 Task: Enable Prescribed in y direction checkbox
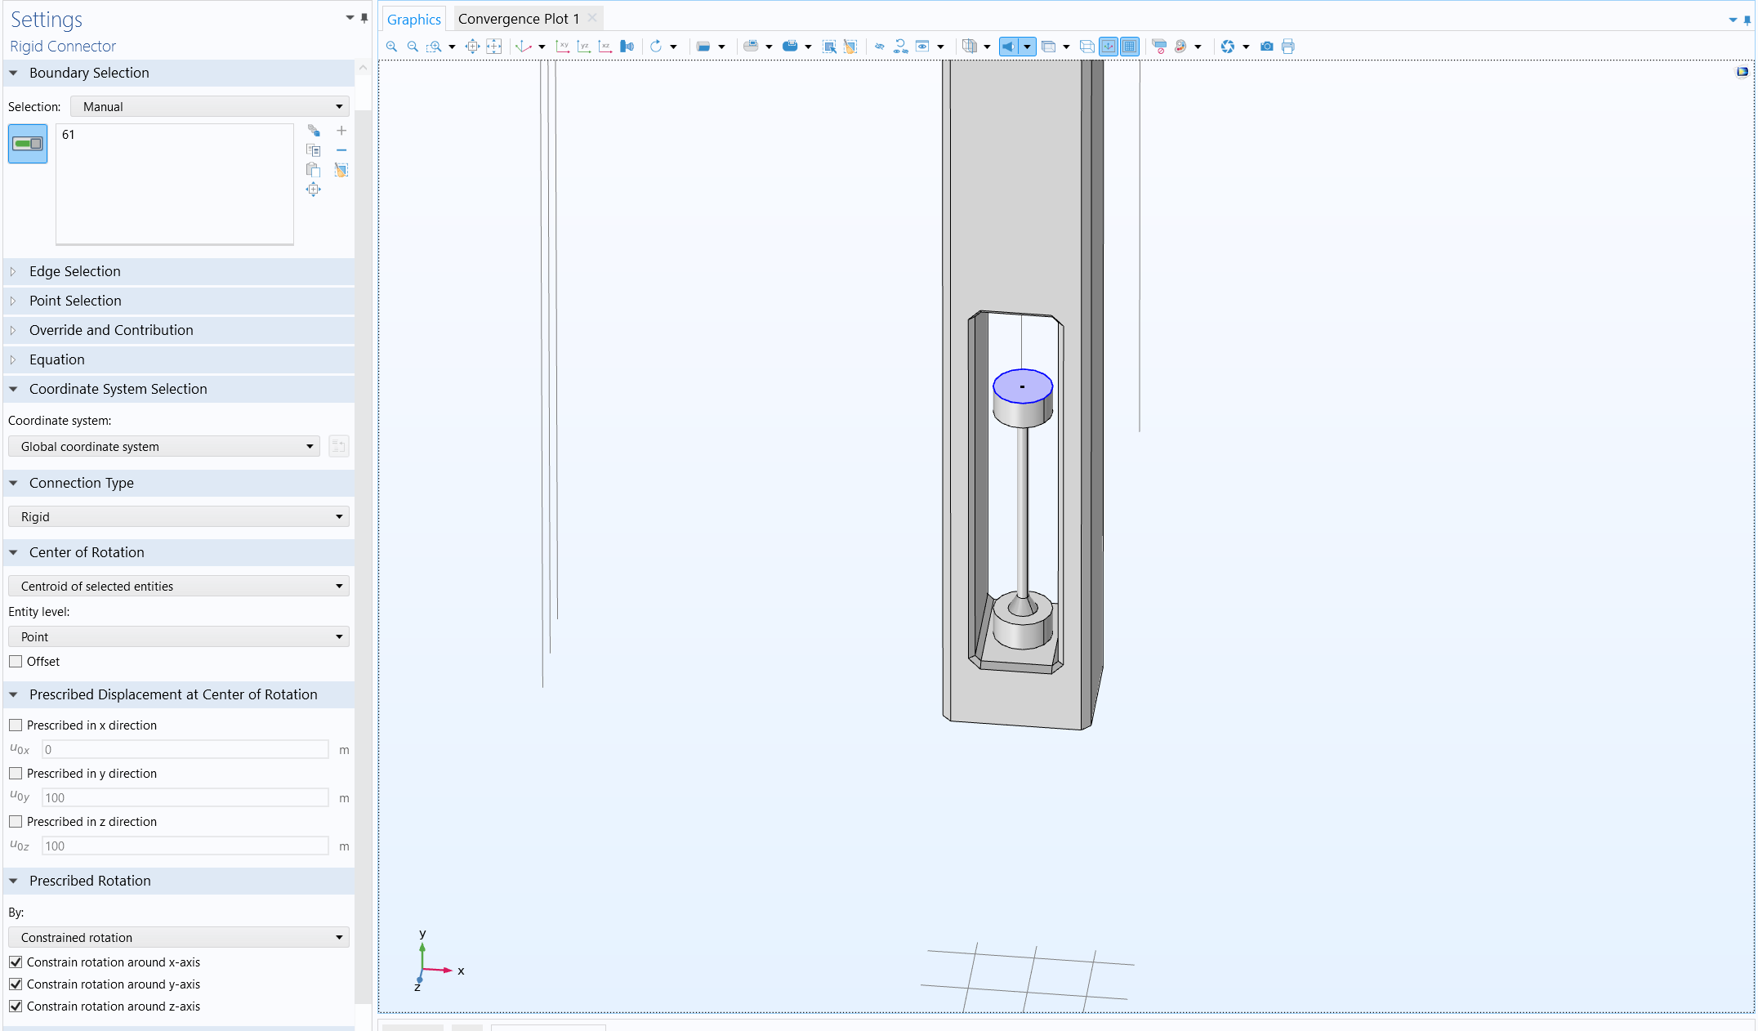point(16,773)
